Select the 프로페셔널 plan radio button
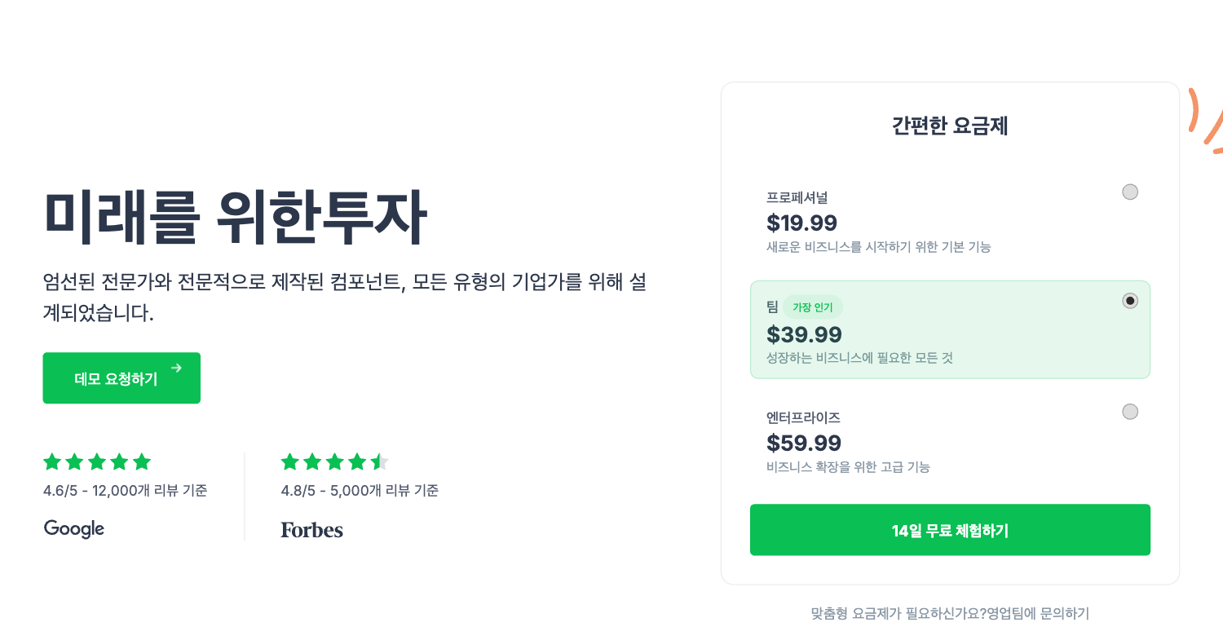 [x=1130, y=192]
